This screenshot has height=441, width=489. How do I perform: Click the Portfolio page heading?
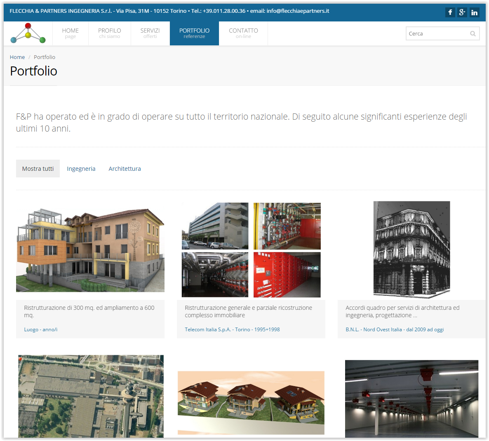[x=33, y=71]
